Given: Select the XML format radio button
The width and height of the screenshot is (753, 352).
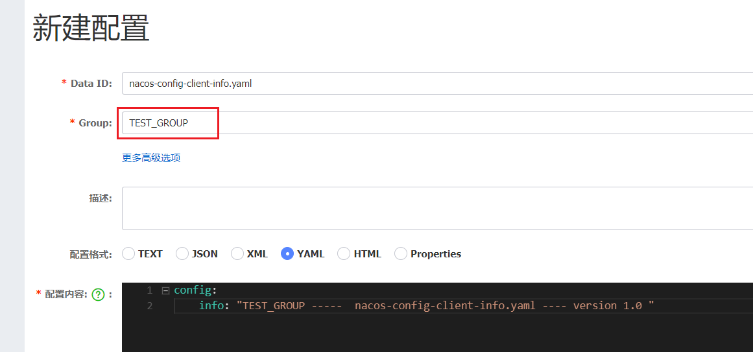Looking at the screenshot, I should [x=237, y=253].
